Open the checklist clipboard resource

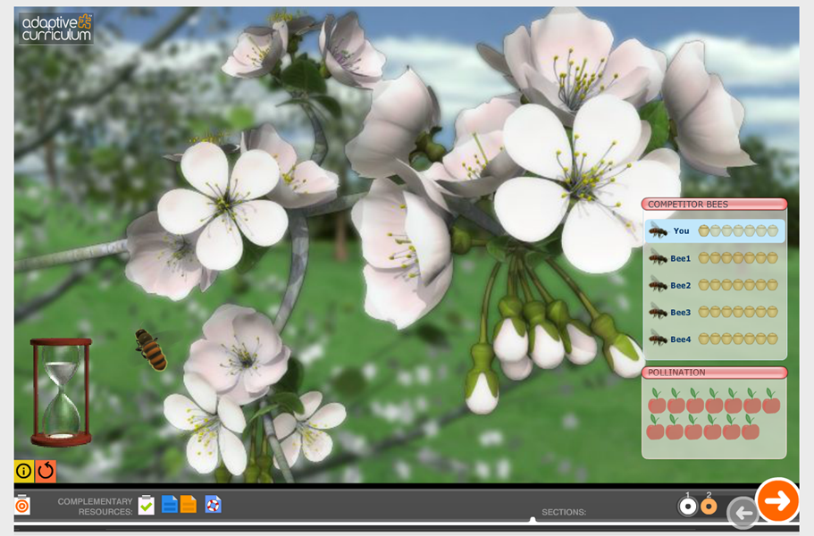point(147,505)
